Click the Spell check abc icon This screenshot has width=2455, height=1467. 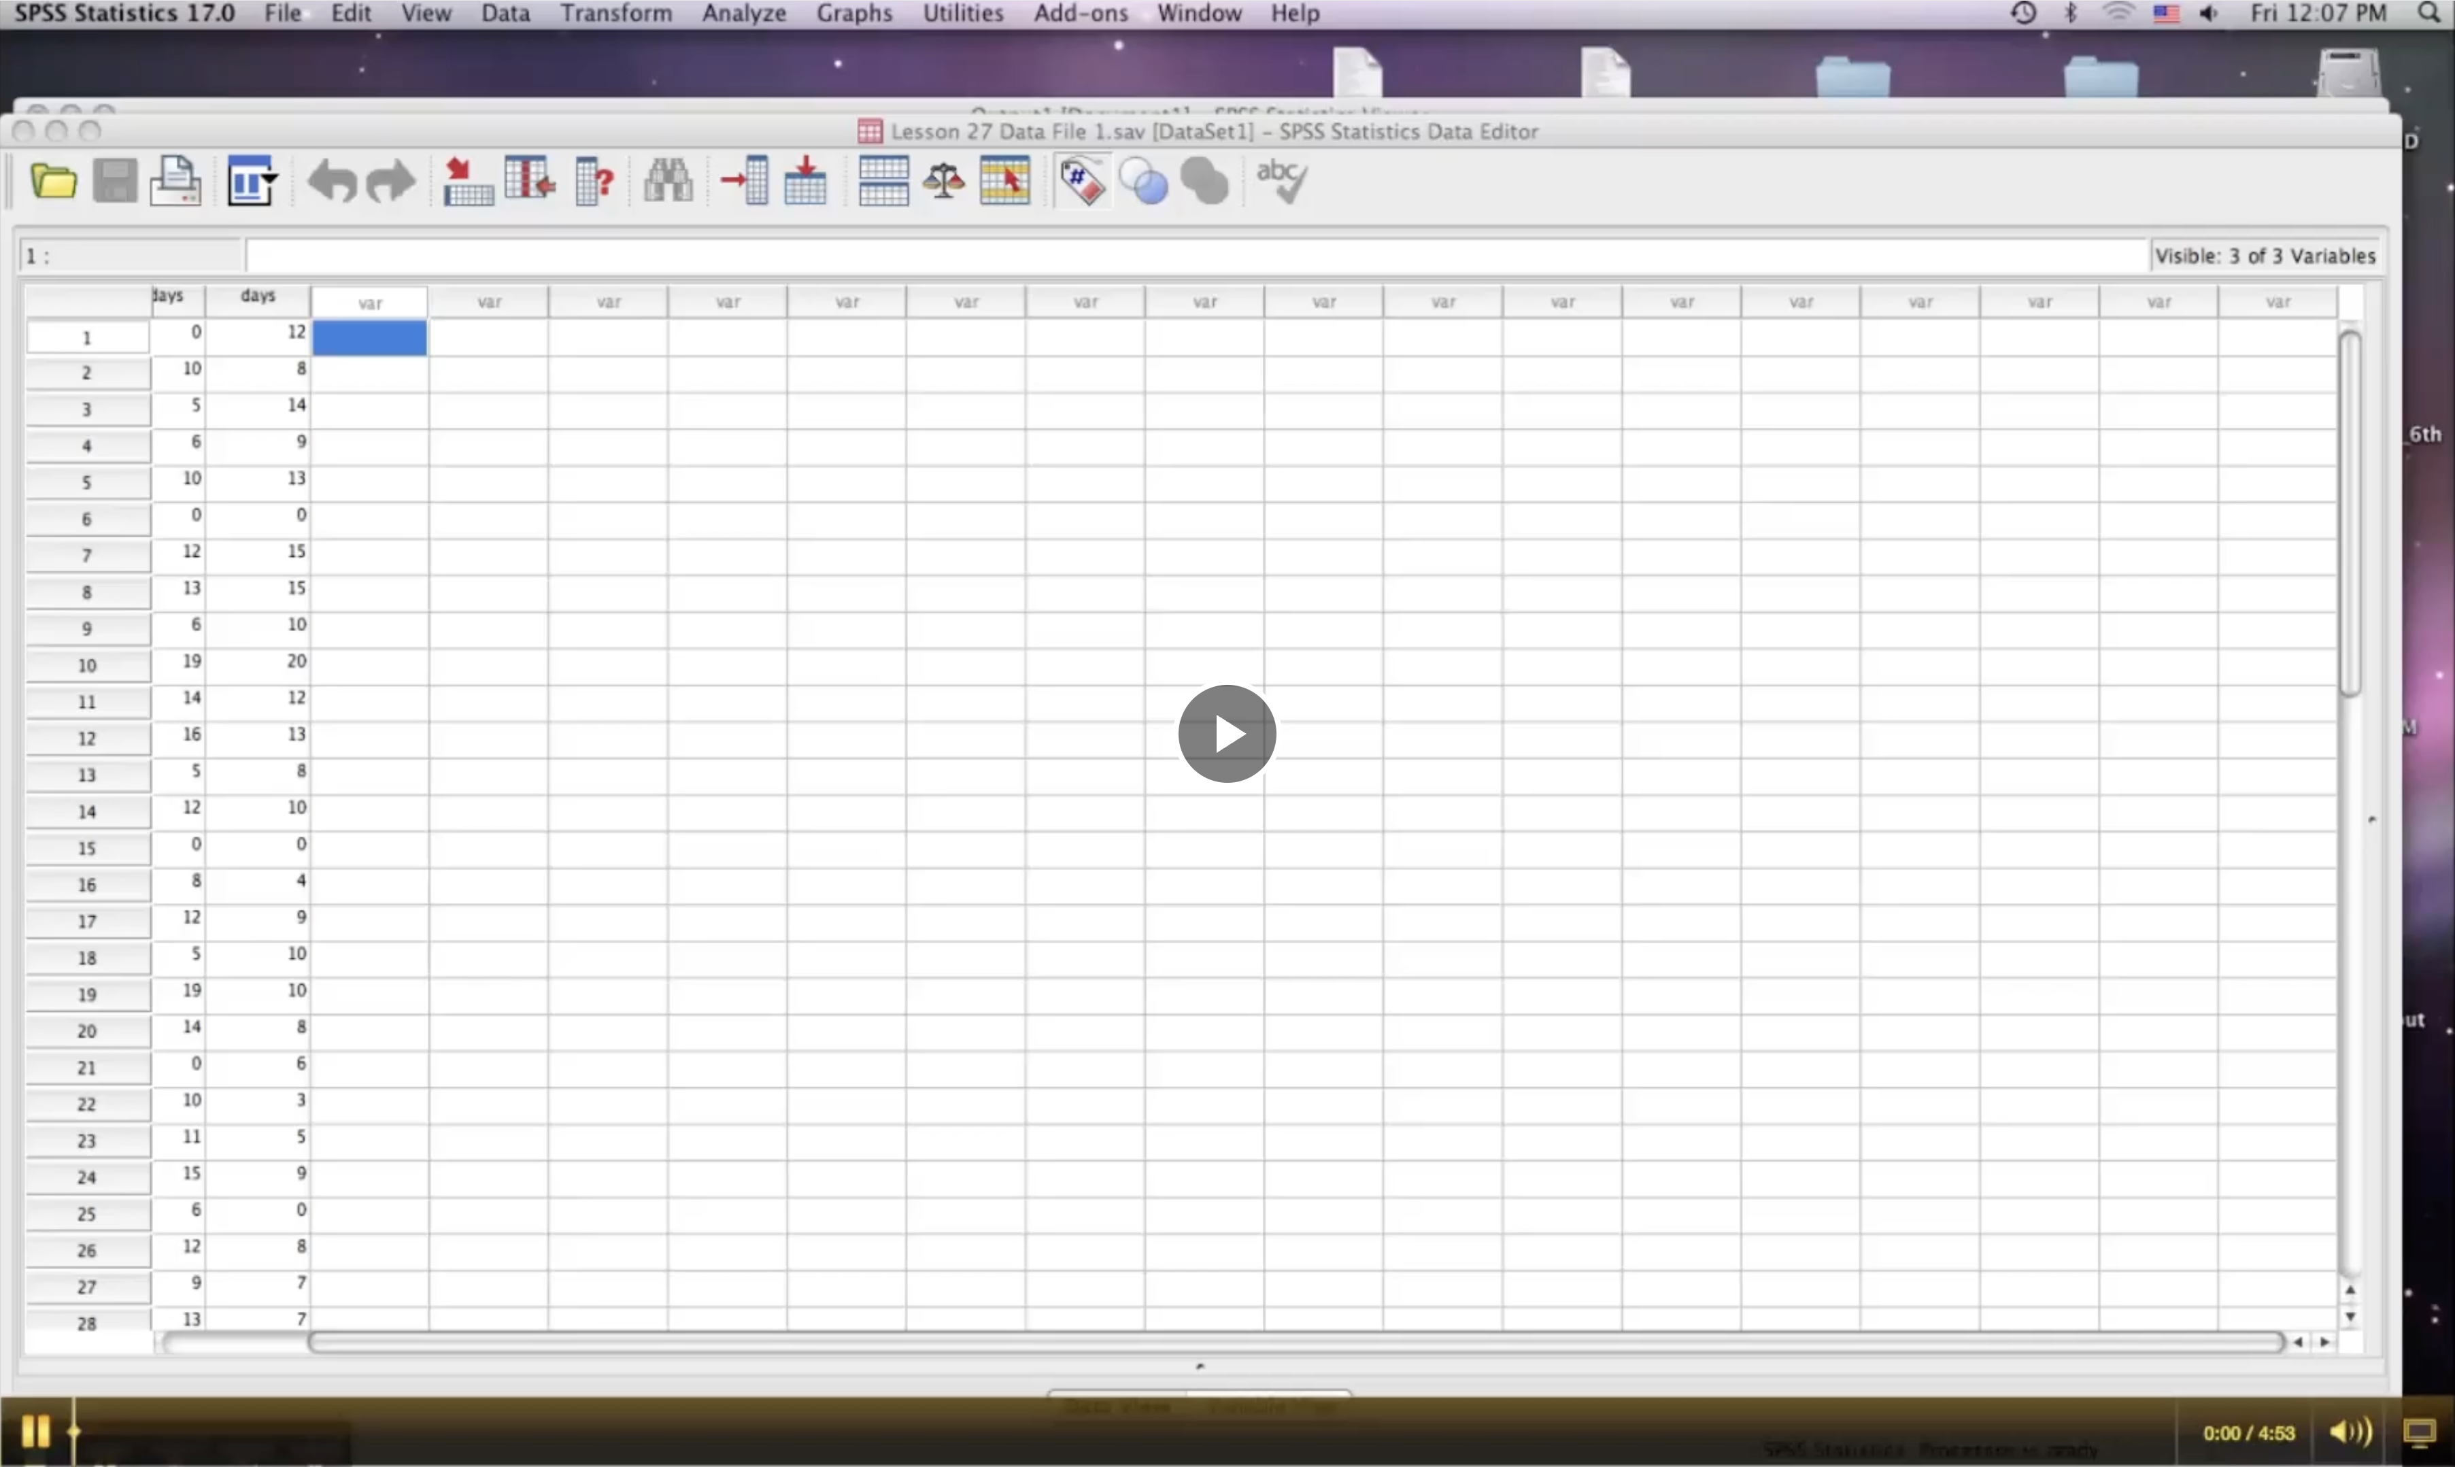(x=1282, y=182)
